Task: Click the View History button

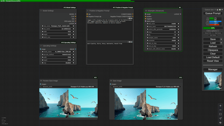Action: [x=213, y=35]
